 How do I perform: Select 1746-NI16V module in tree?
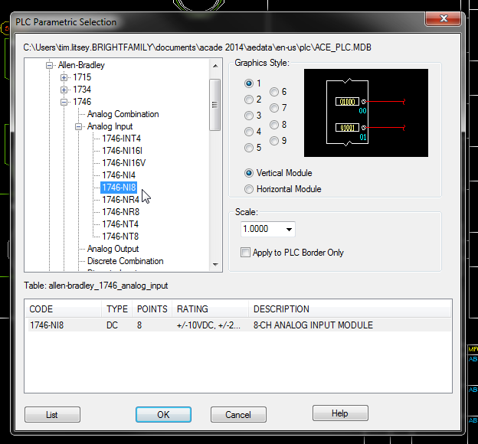pos(123,163)
